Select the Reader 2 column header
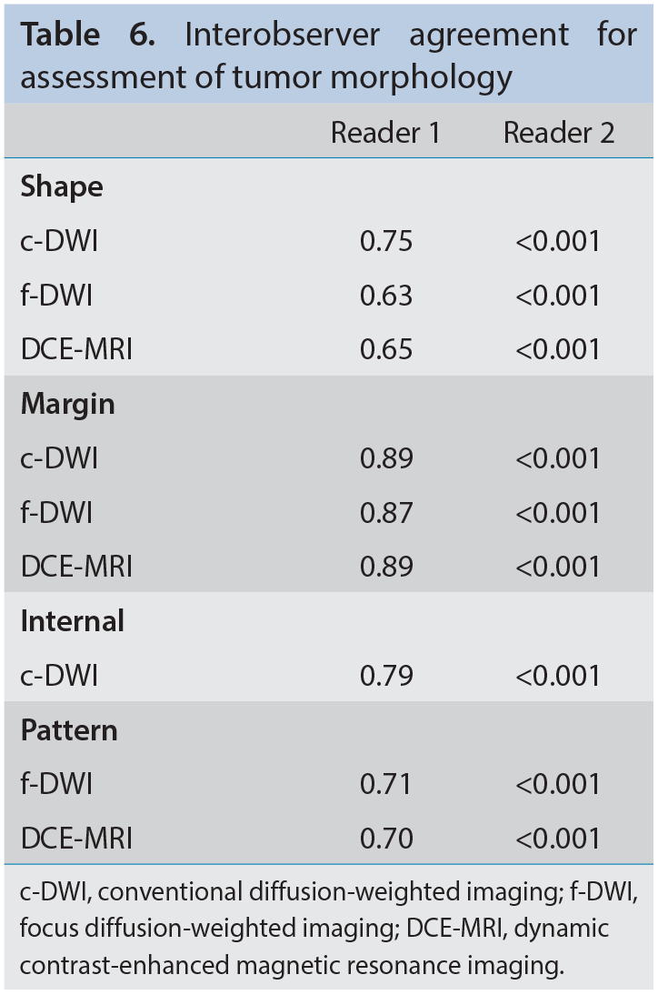The width and height of the screenshot is (658, 995). (x=558, y=133)
